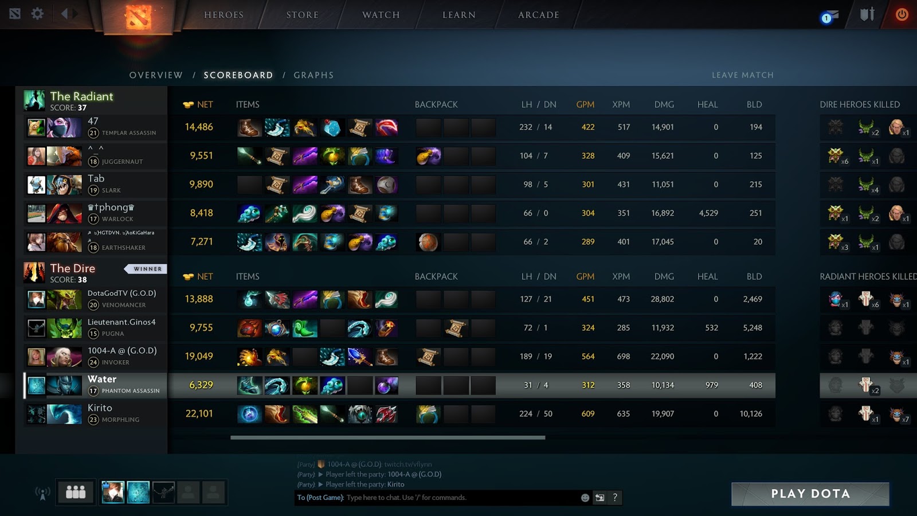
Task: Click the horizontal scoreboard scrollbar
Action: [x=387, y=437]
